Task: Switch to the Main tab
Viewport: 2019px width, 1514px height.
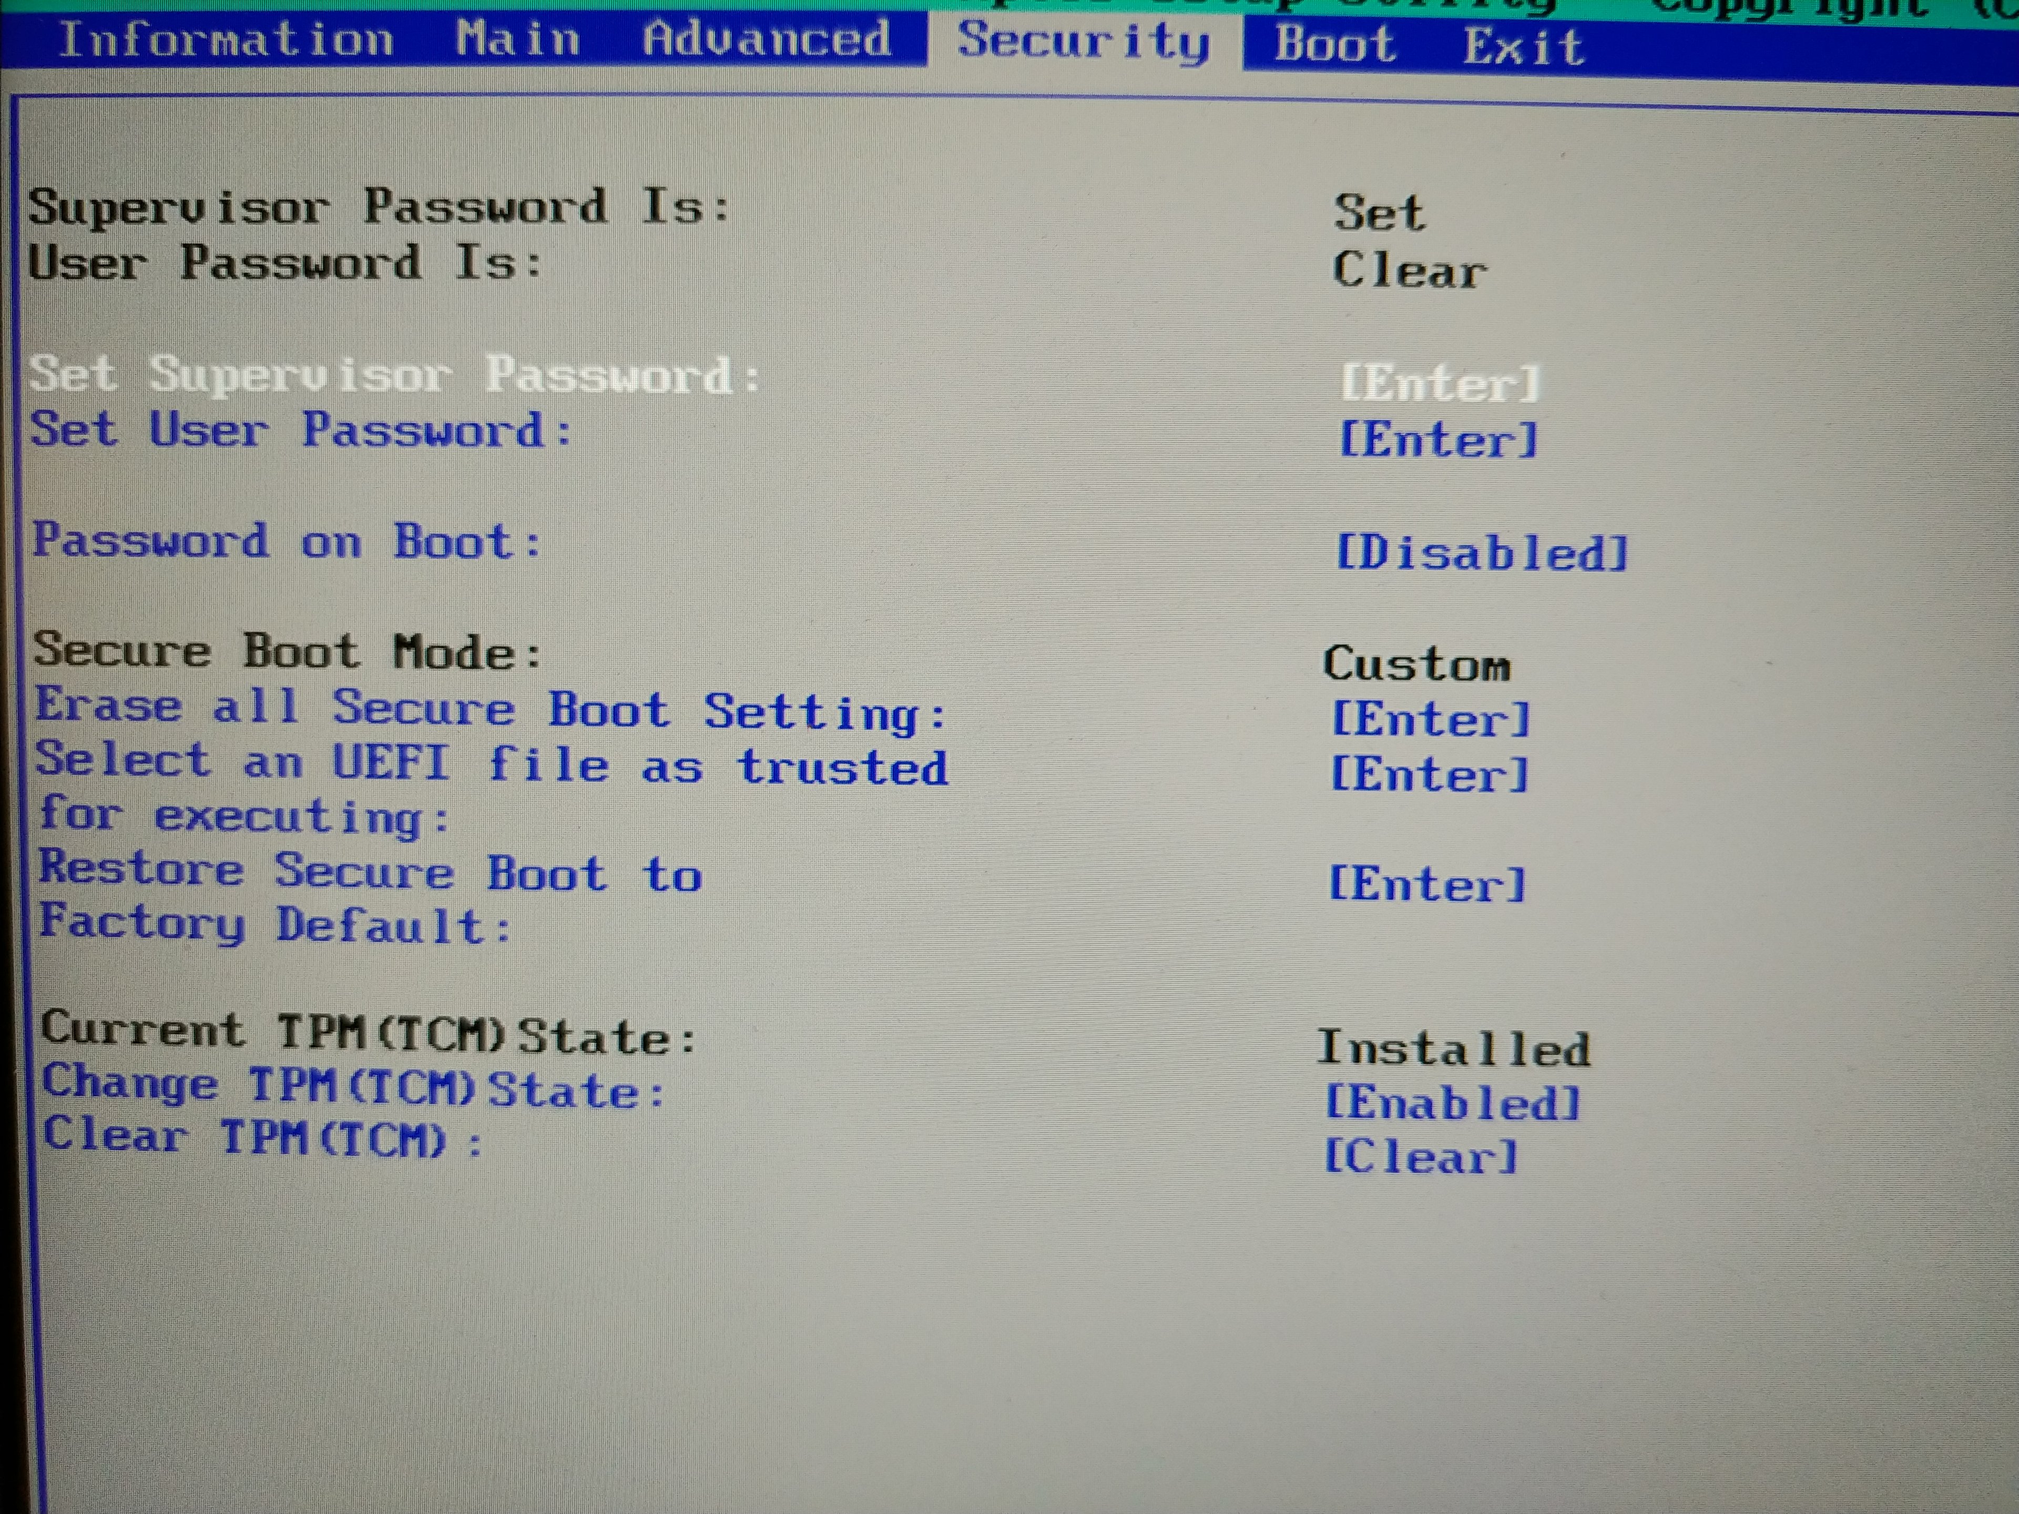Action: [517, 39]
